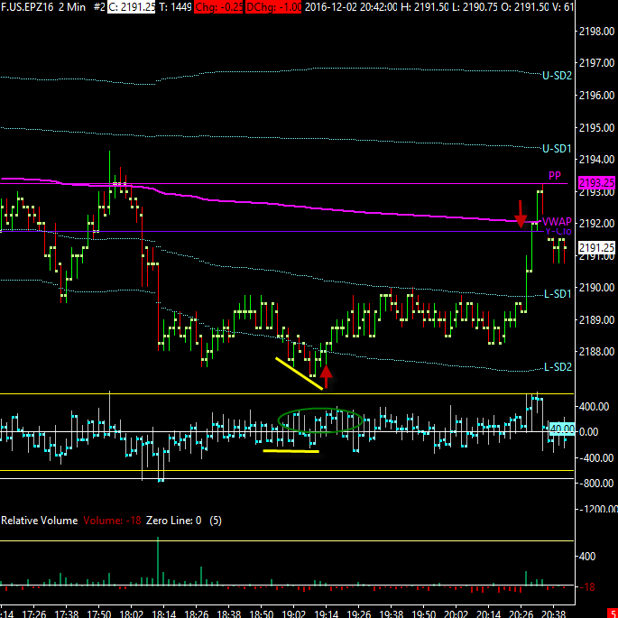Click the 2194.00 price scale label
This screenshot has width=618, height=618.
[596, 159]
